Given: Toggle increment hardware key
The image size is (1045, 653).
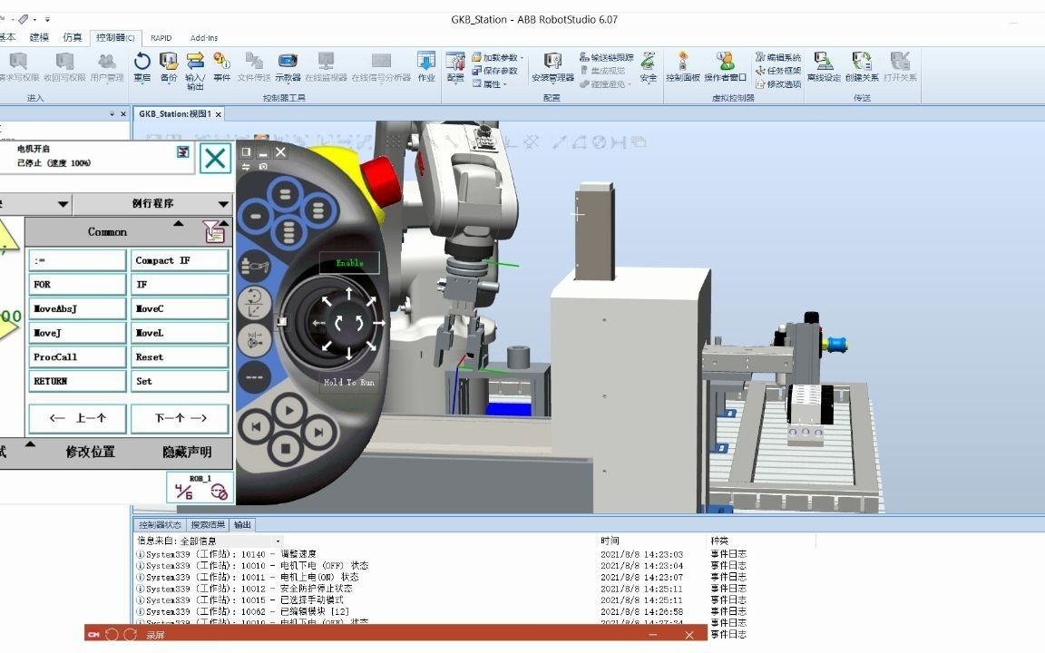Looking at the screenshot, I should 255,340.
